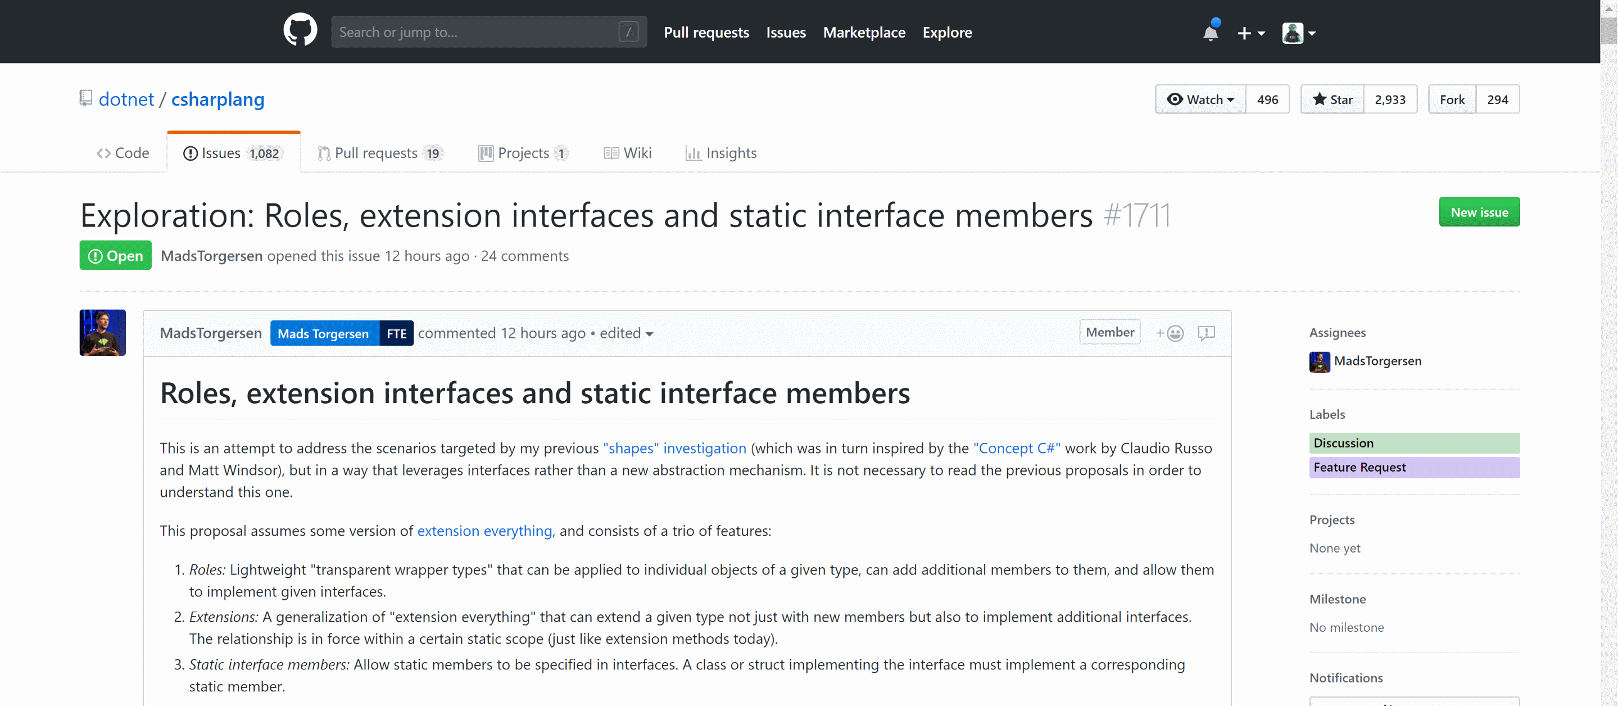Focus the Search or jump to field
The height and width of the screenshot is (706, 1618).
pos(489,31)
